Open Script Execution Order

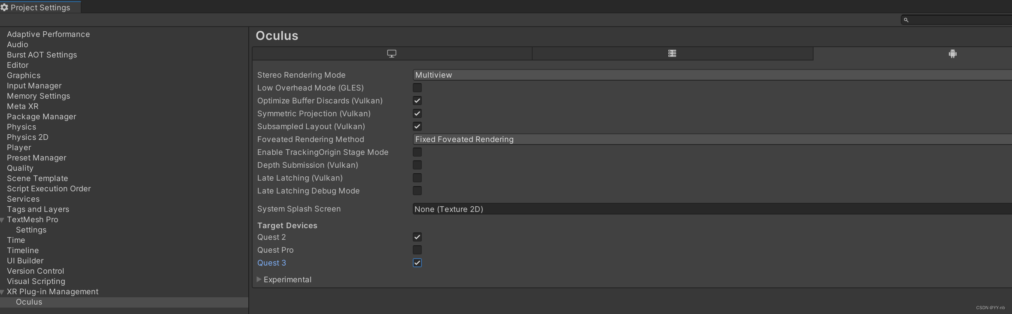point(49,189)
